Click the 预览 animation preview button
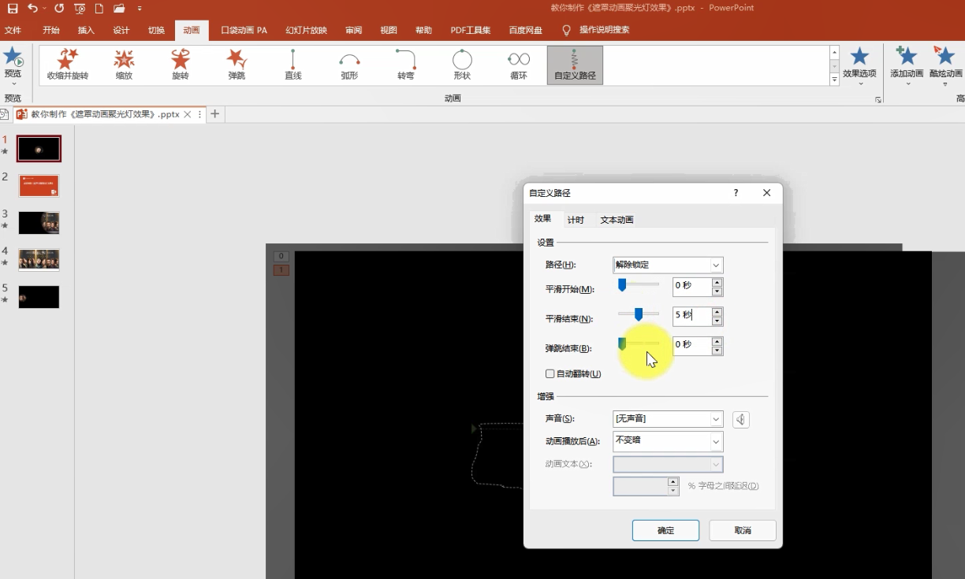 click(x=13, y=63)
